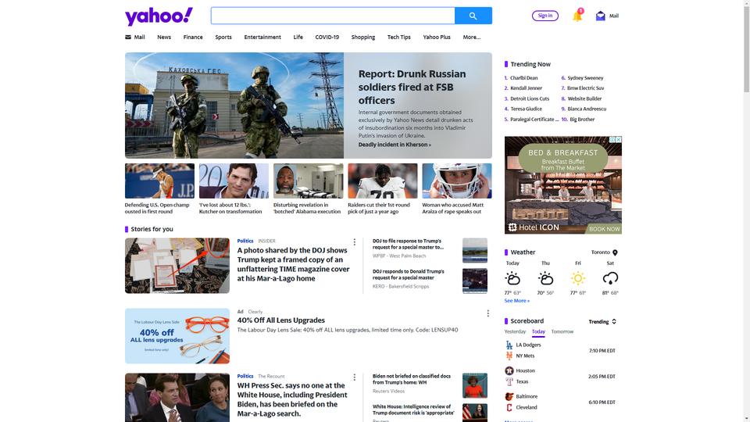The height and width of the screenshot is (422, 750).
Task: Open the Raiders 1st-round pick thumbnail
Action: [x=383, y=181]
